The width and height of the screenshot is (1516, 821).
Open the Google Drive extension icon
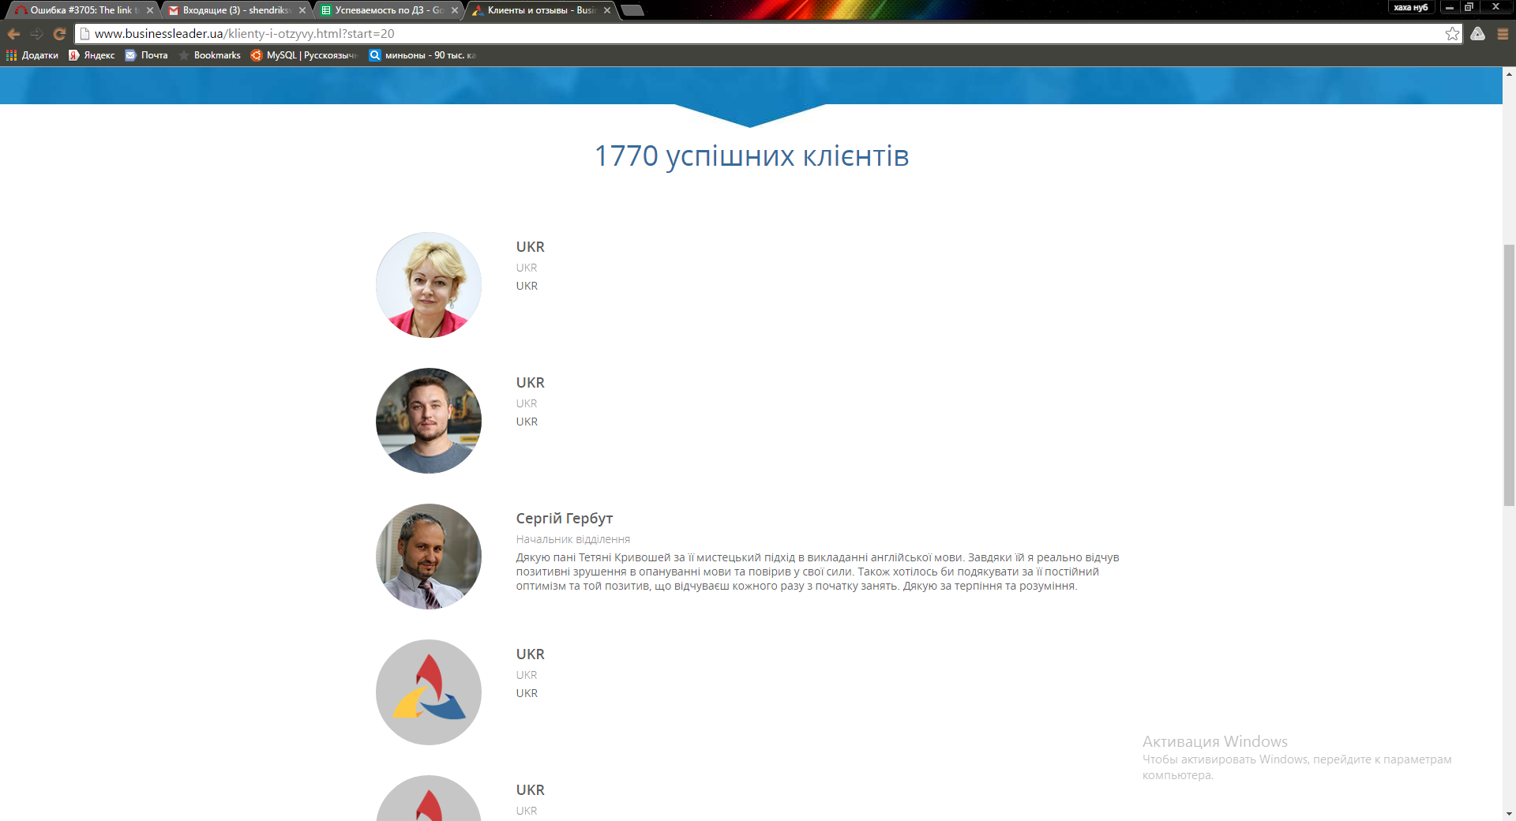[x=1477, y=34]
